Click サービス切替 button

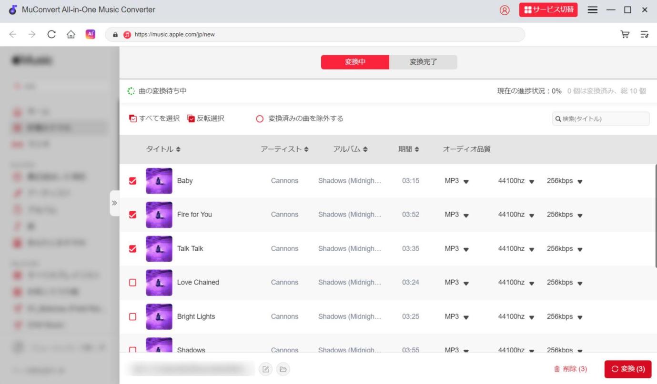(548, 10)
